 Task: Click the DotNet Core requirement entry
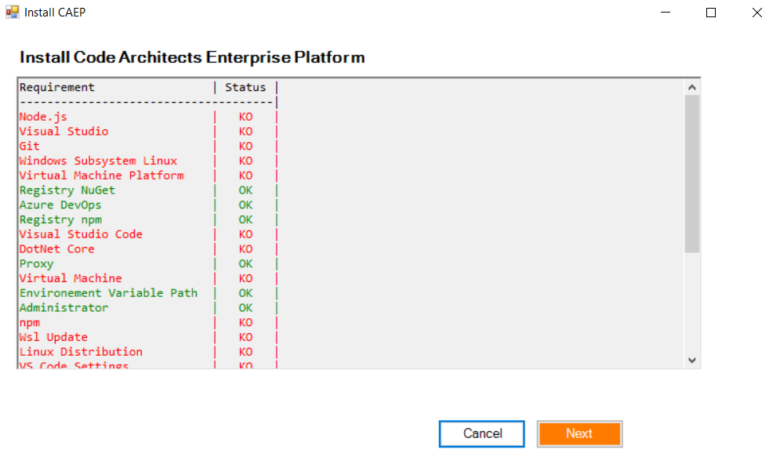click(56, 249)
